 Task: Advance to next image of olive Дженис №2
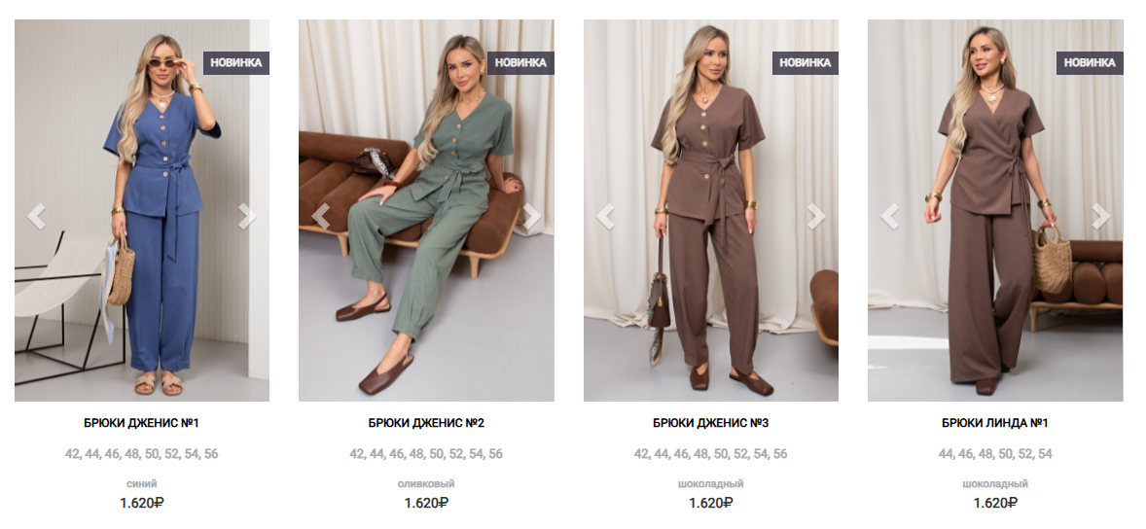(x=531, y=216)
